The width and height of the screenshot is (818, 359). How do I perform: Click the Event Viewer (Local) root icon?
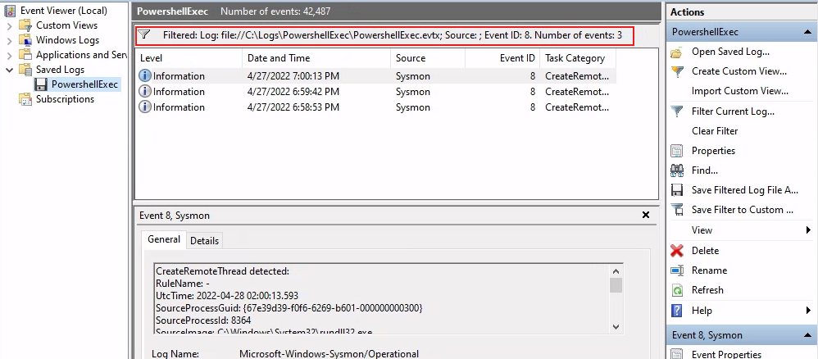point(10,11)
